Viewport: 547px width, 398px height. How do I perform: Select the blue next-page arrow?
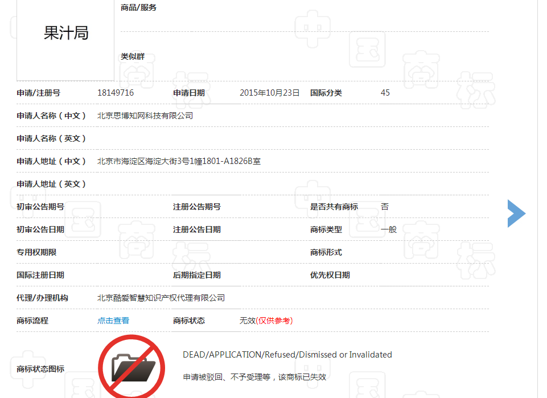516,214
